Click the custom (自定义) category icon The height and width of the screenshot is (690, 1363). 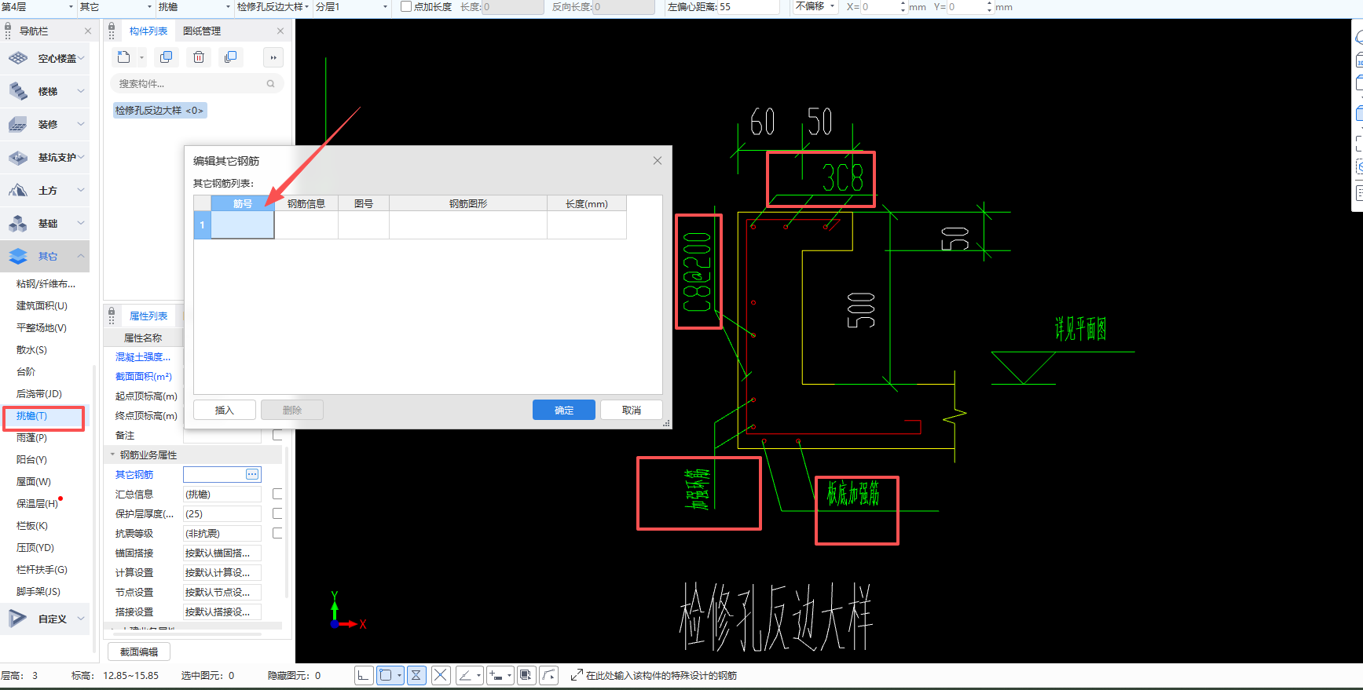point(18,619)
